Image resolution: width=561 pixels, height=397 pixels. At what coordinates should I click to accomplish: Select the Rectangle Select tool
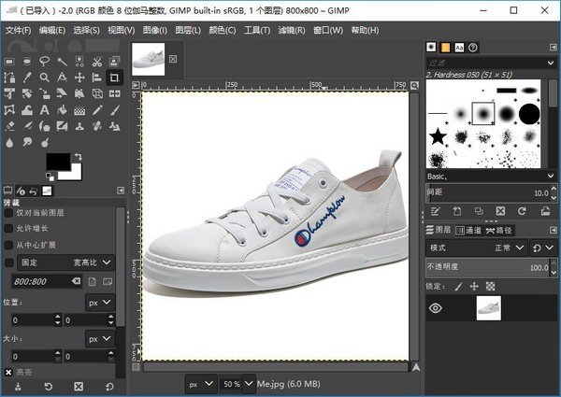point(9,61)
